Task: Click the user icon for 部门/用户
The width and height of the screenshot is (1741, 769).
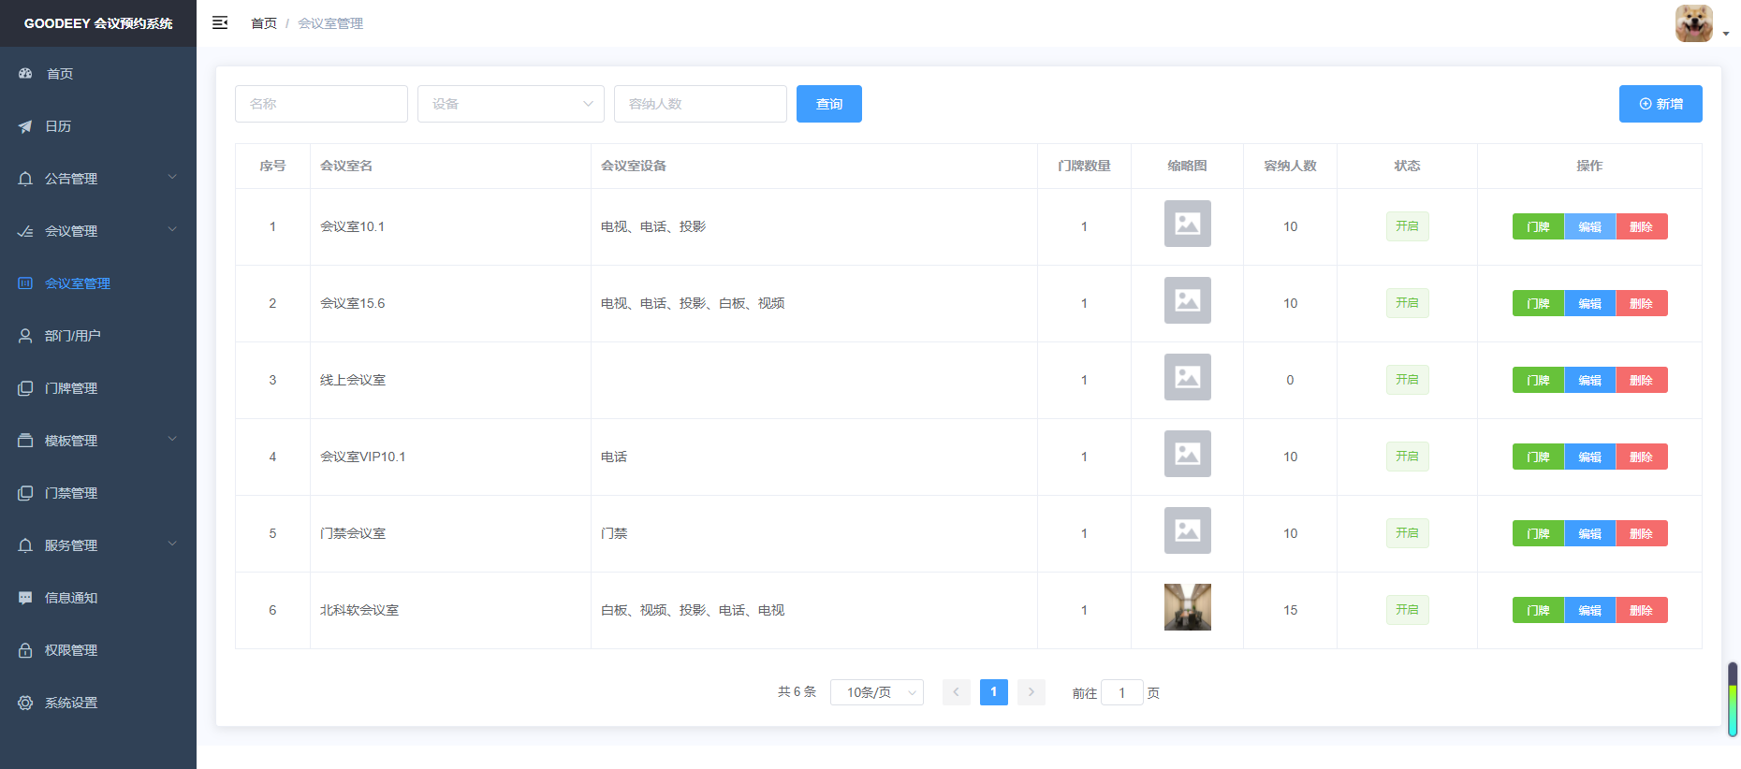Action: click(x=25, y=336)
